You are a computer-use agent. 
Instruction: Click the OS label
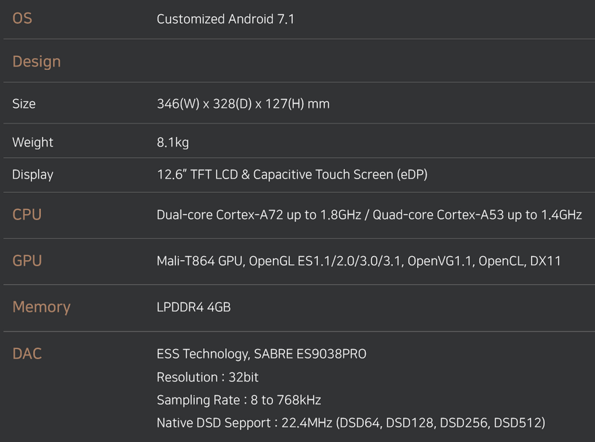(x=22, y=18)
